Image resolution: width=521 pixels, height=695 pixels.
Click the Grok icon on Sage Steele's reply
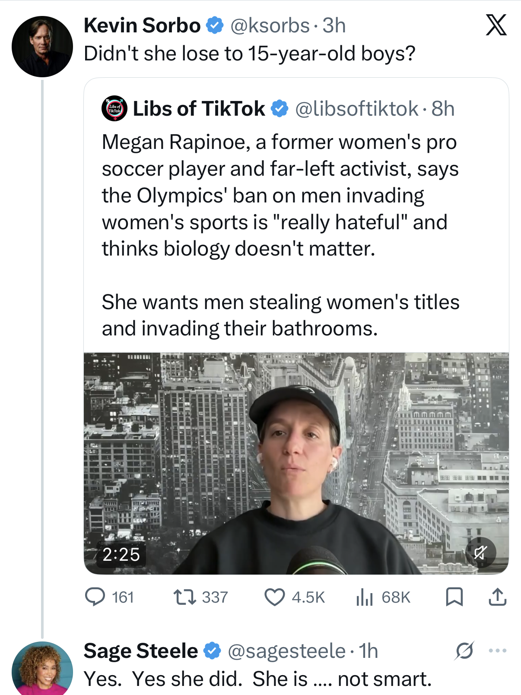pyautogui.click(x=464, y=651)
